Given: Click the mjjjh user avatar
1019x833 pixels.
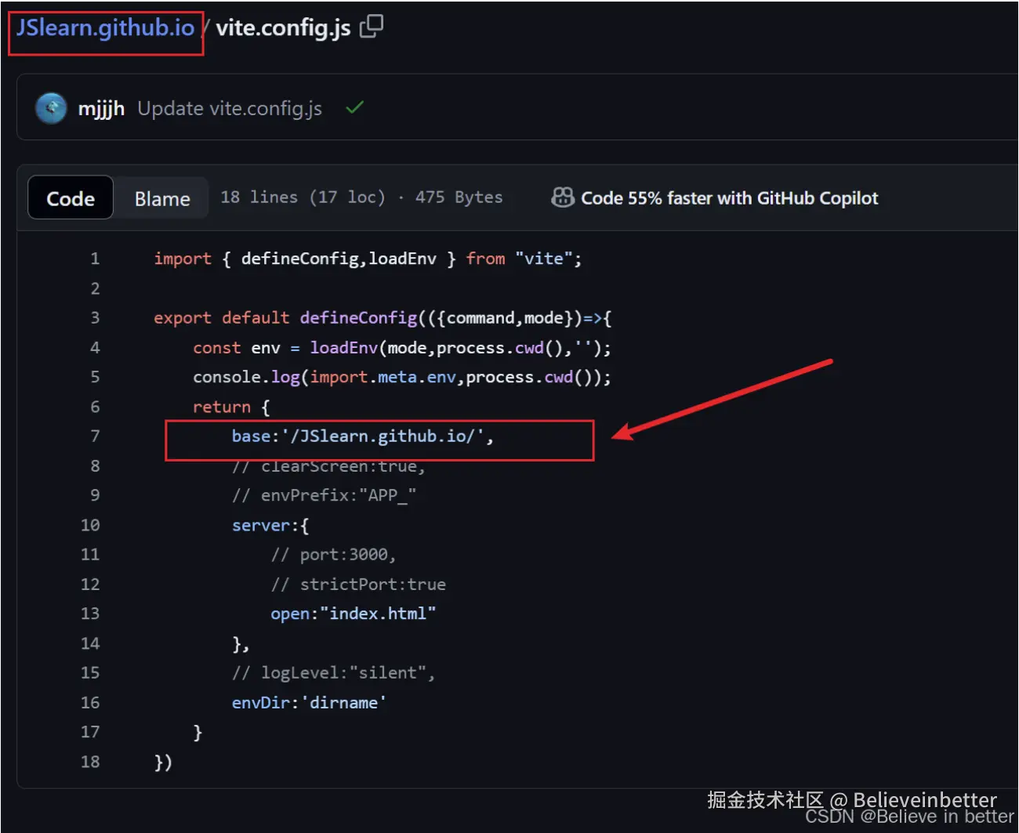Looking at the screenshot, I should coord(51,108).
